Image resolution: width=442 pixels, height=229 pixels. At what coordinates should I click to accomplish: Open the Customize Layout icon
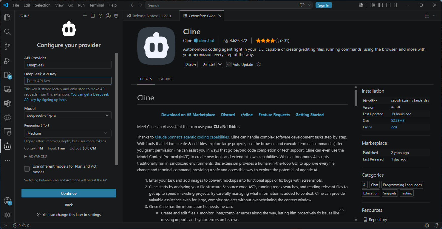pyautogui.click(x=373, y=5)
